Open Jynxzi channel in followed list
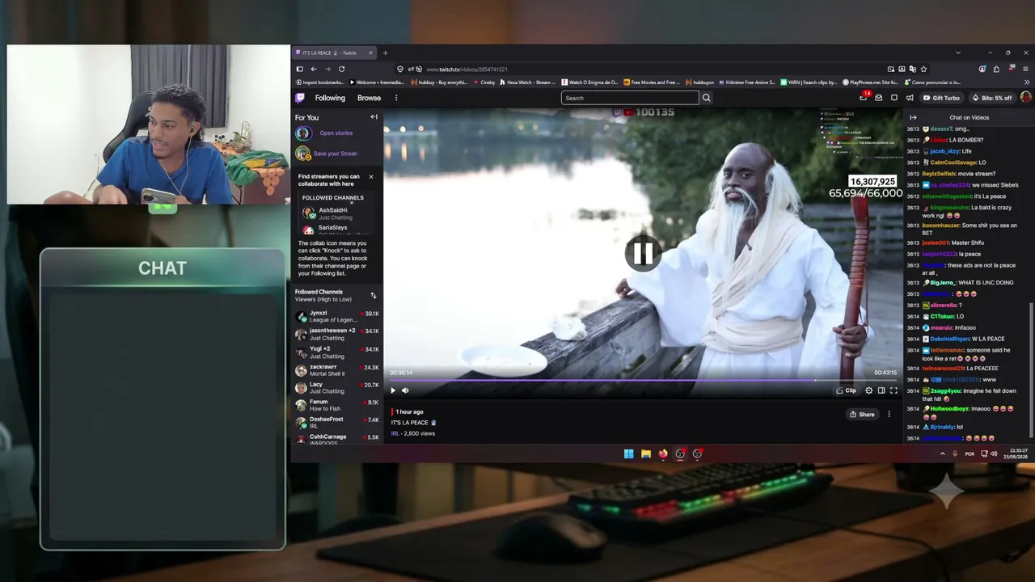This screenshot has width=1035, height=582. 337,316
